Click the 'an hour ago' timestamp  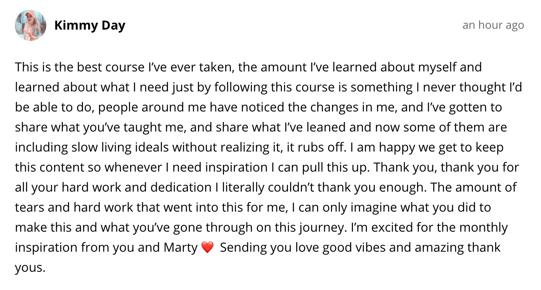point(493,25)
